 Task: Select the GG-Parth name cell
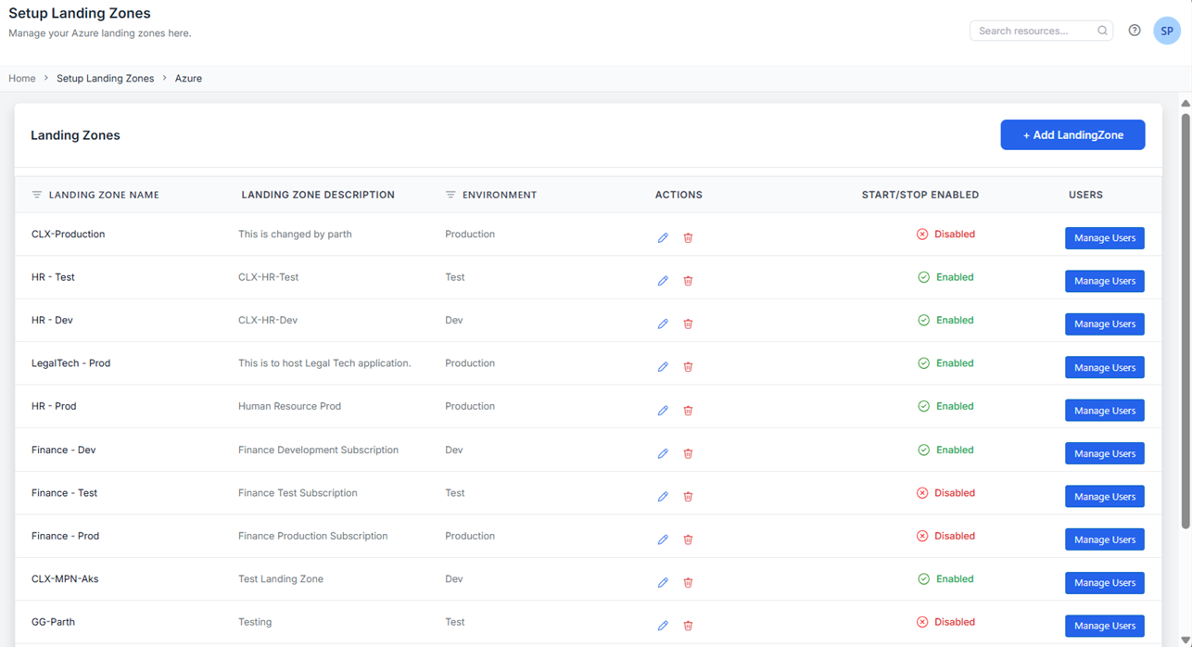pyautogui.click(x=53, y=622)
